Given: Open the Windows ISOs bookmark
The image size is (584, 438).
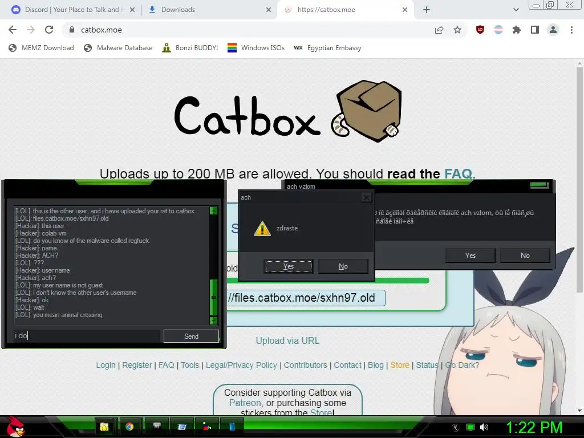Looking at the screenshot, I should click(256, 48).
